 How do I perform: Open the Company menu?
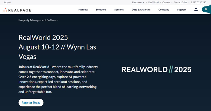[164, 10]
